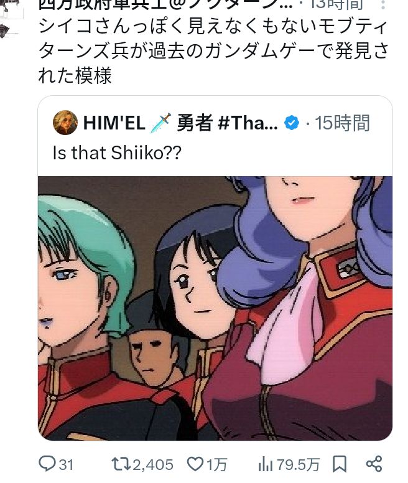Click the reply count 31
The height and width of the screenshot is (483, 408).
tap(66, 464)
